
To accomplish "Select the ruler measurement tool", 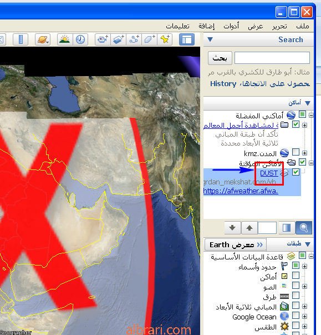I will coord(21,39).
